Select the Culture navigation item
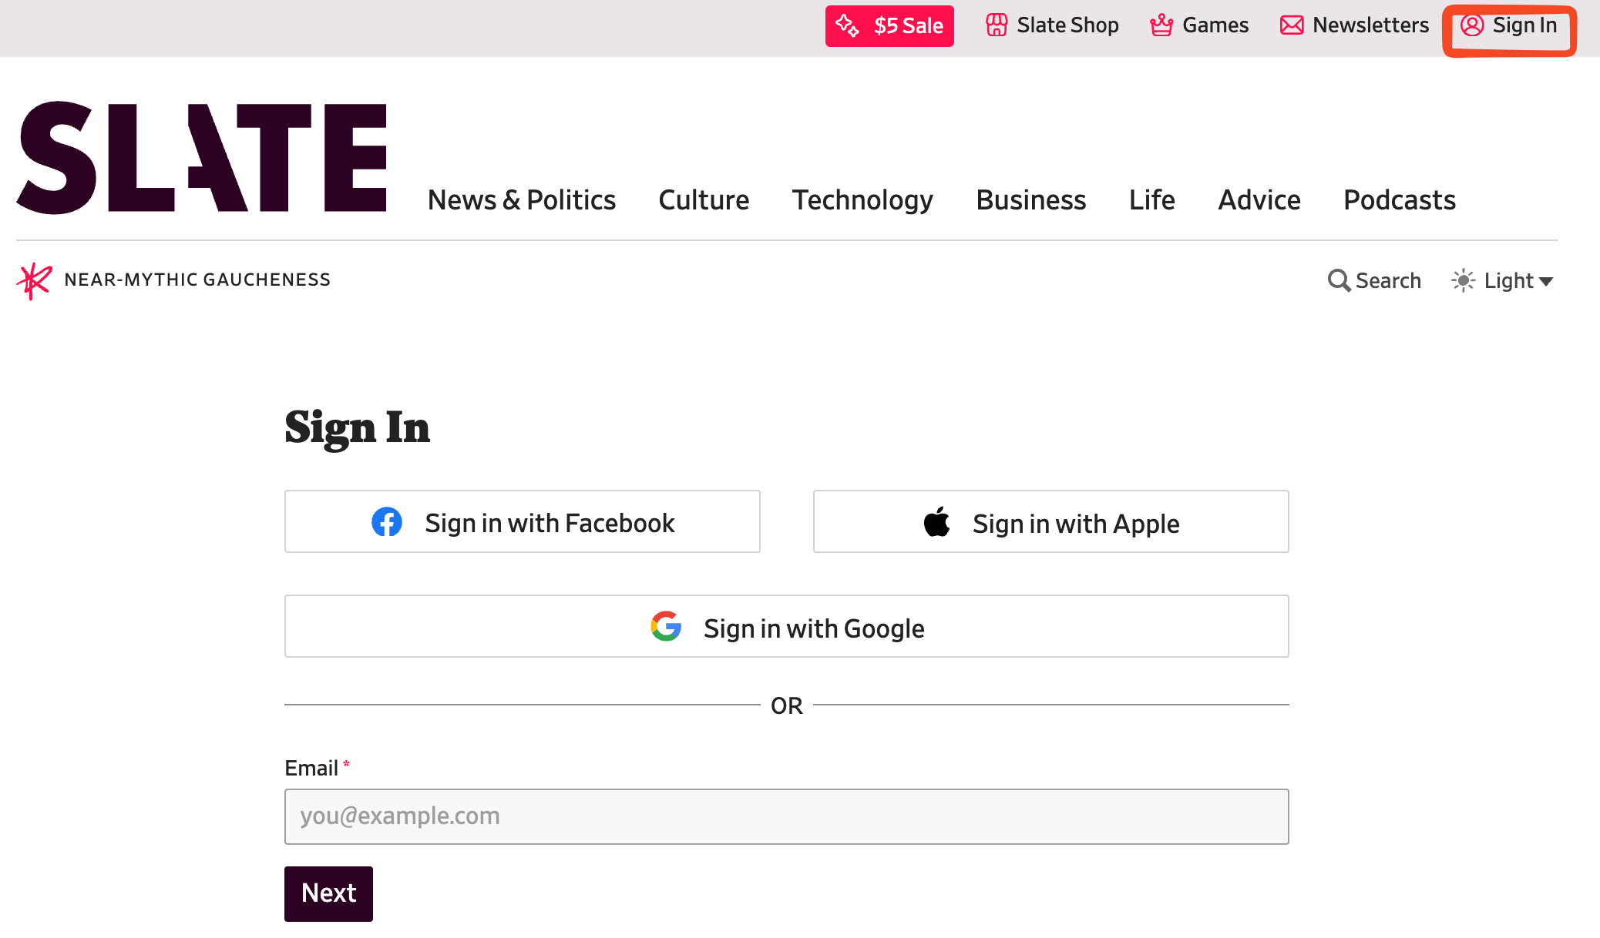The image size is (1600, 938). (x=704, y=200)
